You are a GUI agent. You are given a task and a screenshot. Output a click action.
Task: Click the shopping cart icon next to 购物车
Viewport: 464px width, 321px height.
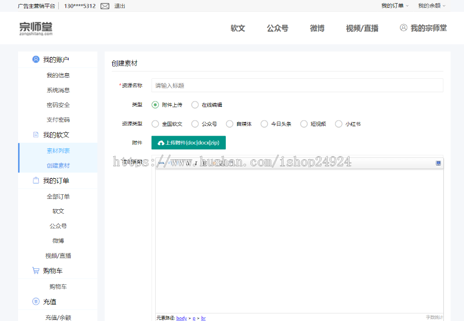point(35,270)
